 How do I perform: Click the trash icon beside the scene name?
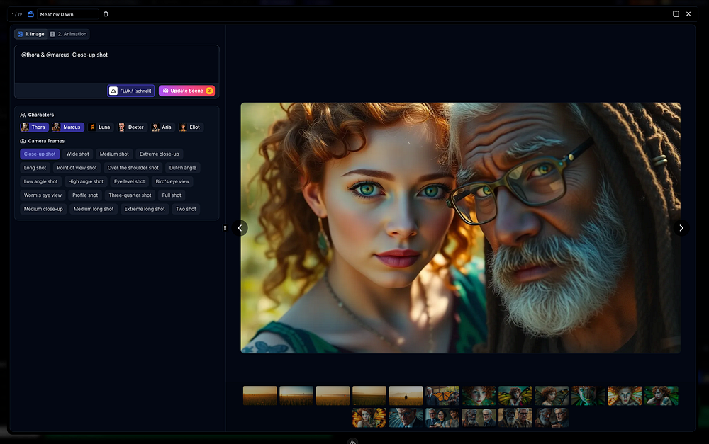click(106, 14)
